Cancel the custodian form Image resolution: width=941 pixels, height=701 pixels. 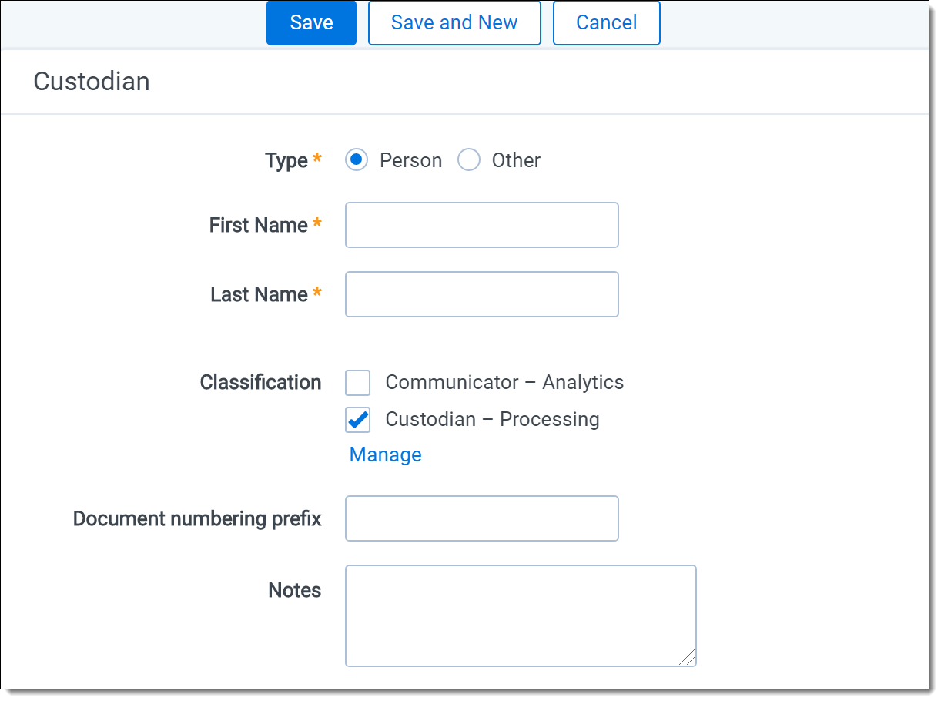[x=606, y=23]
